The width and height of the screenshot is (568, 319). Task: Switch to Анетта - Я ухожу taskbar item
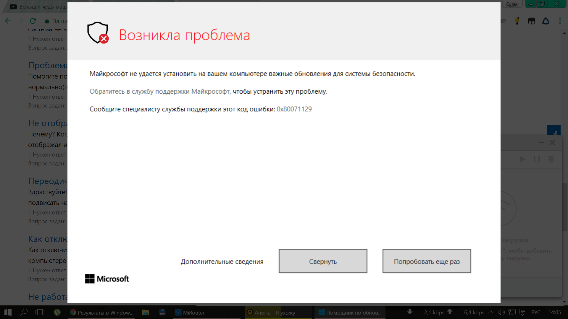point(278,313)
